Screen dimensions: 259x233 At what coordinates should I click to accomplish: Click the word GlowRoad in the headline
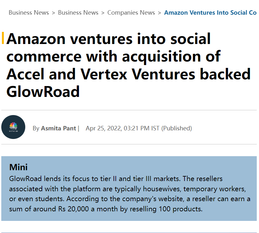click(43, 92)
